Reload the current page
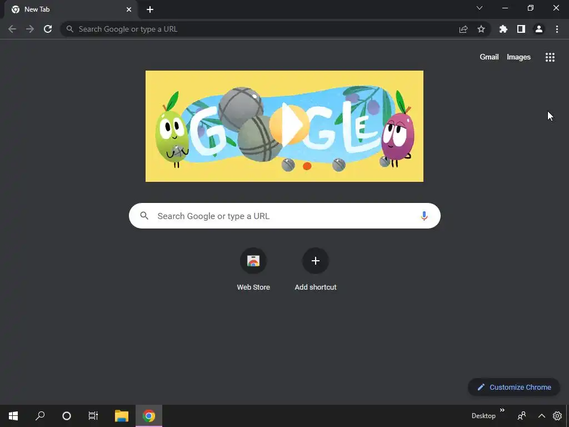Image resolution: width=569 pixels, height=427 pixels. click(x=48, y=29)
